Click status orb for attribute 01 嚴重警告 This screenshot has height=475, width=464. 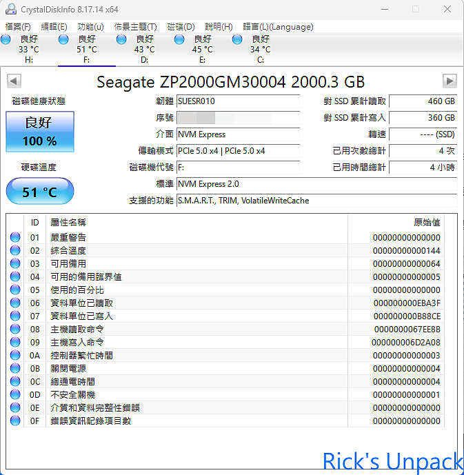point(15,237)
